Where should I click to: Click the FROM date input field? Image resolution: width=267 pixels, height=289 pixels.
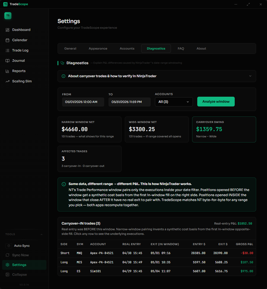pos(83,102)
